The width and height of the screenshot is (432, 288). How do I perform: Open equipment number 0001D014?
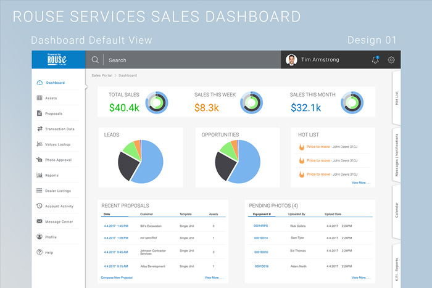pyautogui.click(x=261, y=238)
